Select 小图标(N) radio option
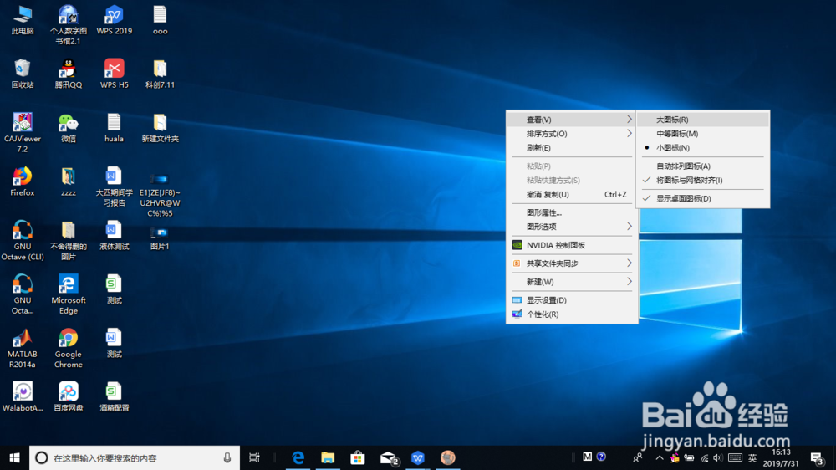The height and width of the screenshot is (470, 836). pyautogui.click(x=703, y=148)
